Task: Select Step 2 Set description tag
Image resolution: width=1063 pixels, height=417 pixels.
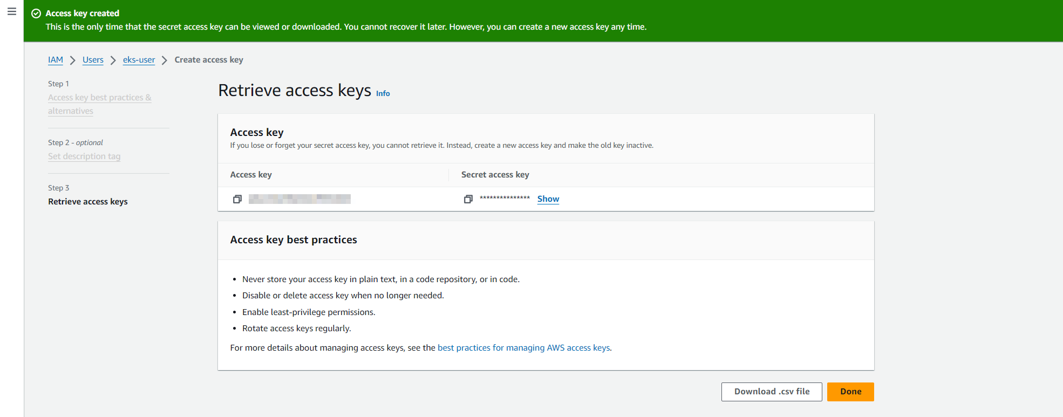Action: click(x=84, y=156)
